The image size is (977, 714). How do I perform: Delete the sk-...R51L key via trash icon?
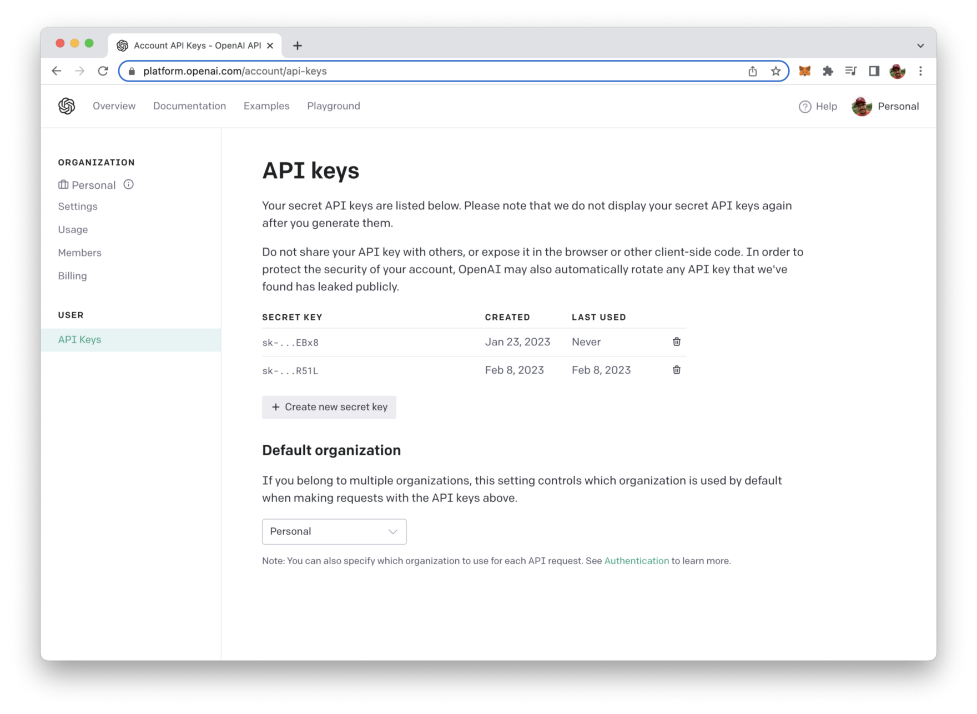coord(676,370)
